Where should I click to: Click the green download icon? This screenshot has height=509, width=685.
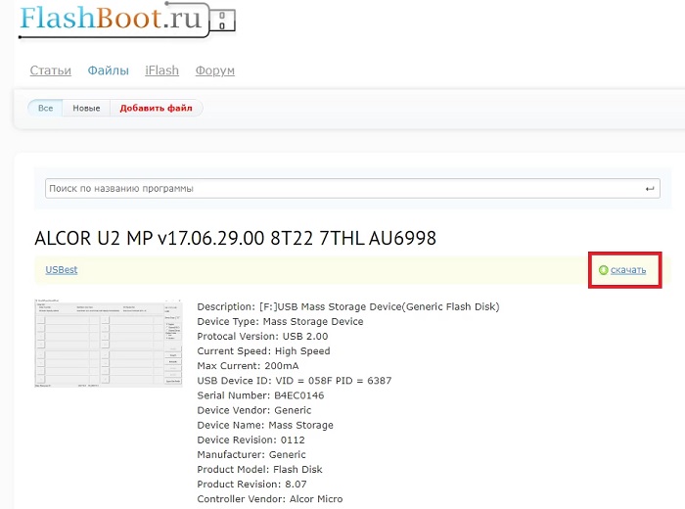click(x=603, y=269)
